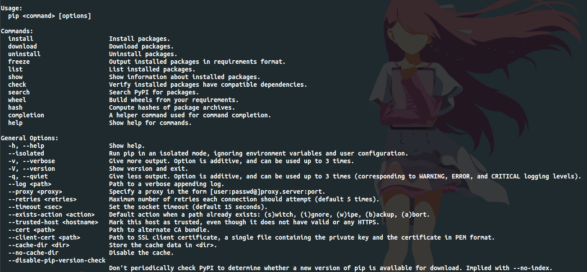Click the "download" command name
This screenshot has width=587, height=272.
tap(23, 46)
